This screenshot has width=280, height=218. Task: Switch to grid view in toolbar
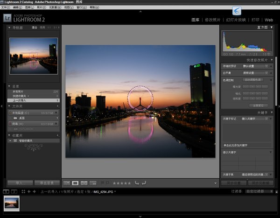pyautogui.click(x=67, y=183)
